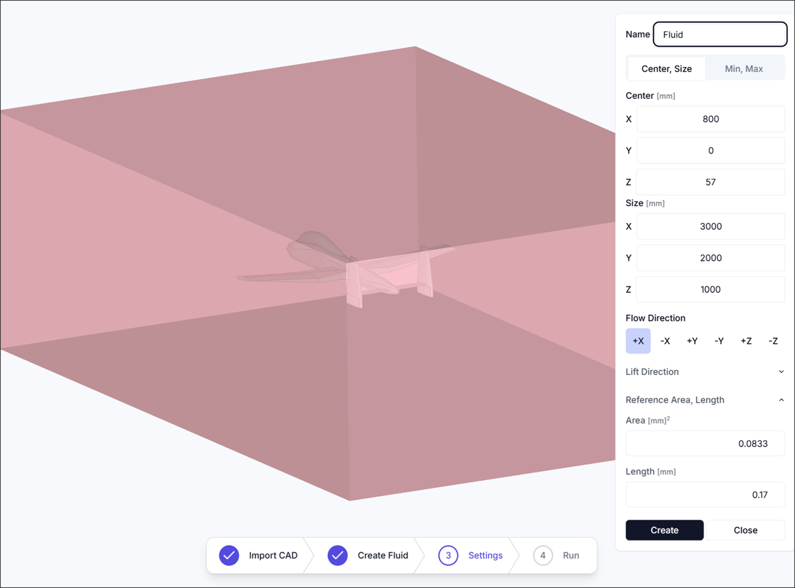The width and height of the screenshot is (795, 588).
Task: Focus the reference Area input field
Action: click(x=705, y=444)
